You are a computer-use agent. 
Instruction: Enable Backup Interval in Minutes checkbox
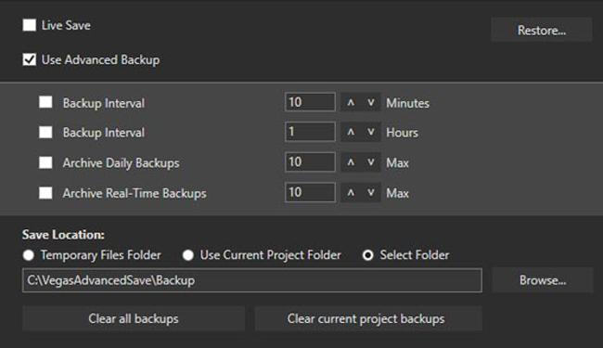tap(45, 102)
